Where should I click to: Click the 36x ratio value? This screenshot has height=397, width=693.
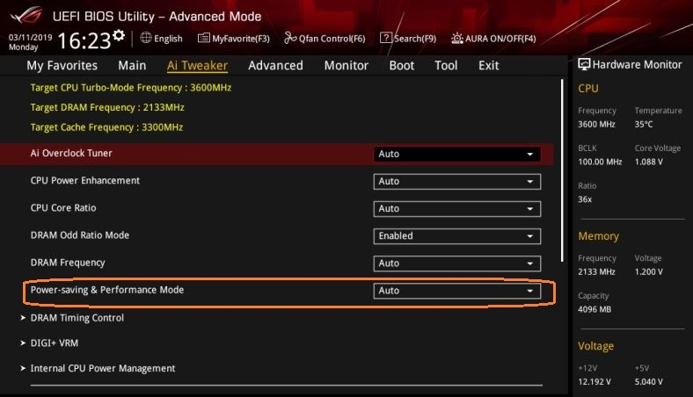tap(585, 199)
